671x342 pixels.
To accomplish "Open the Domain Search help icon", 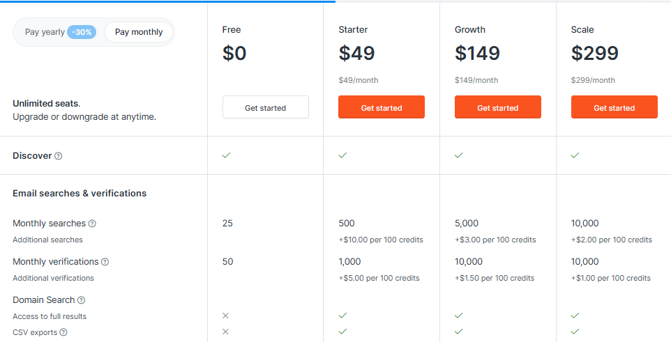I will 82,300.
